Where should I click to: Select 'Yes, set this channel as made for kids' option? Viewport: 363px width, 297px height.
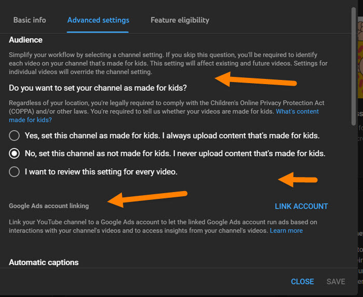click(14, 136)
